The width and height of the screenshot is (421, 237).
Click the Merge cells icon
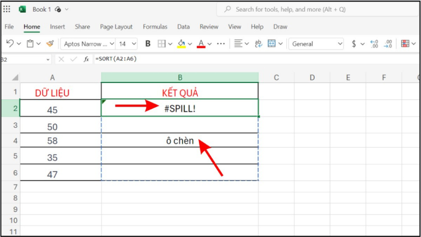click(272, 44)
